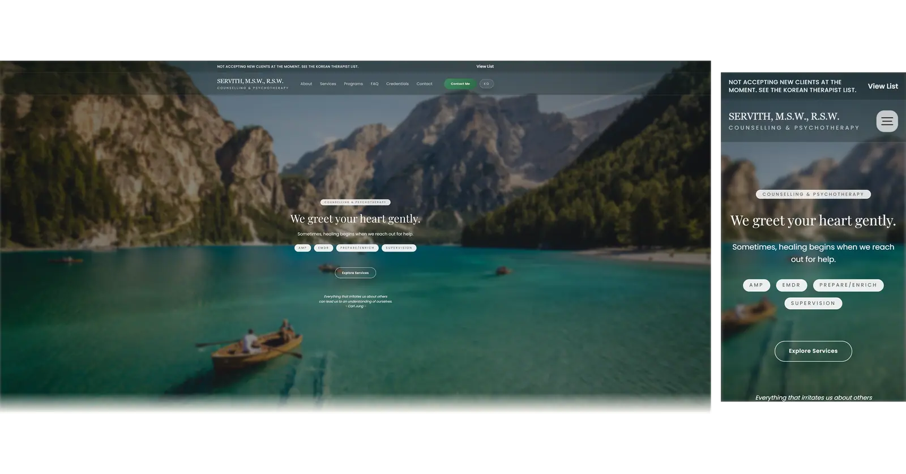This screenshot has width=906, height=474.
Task: Click View List in the desktop banner
Action: click(485, 66)
